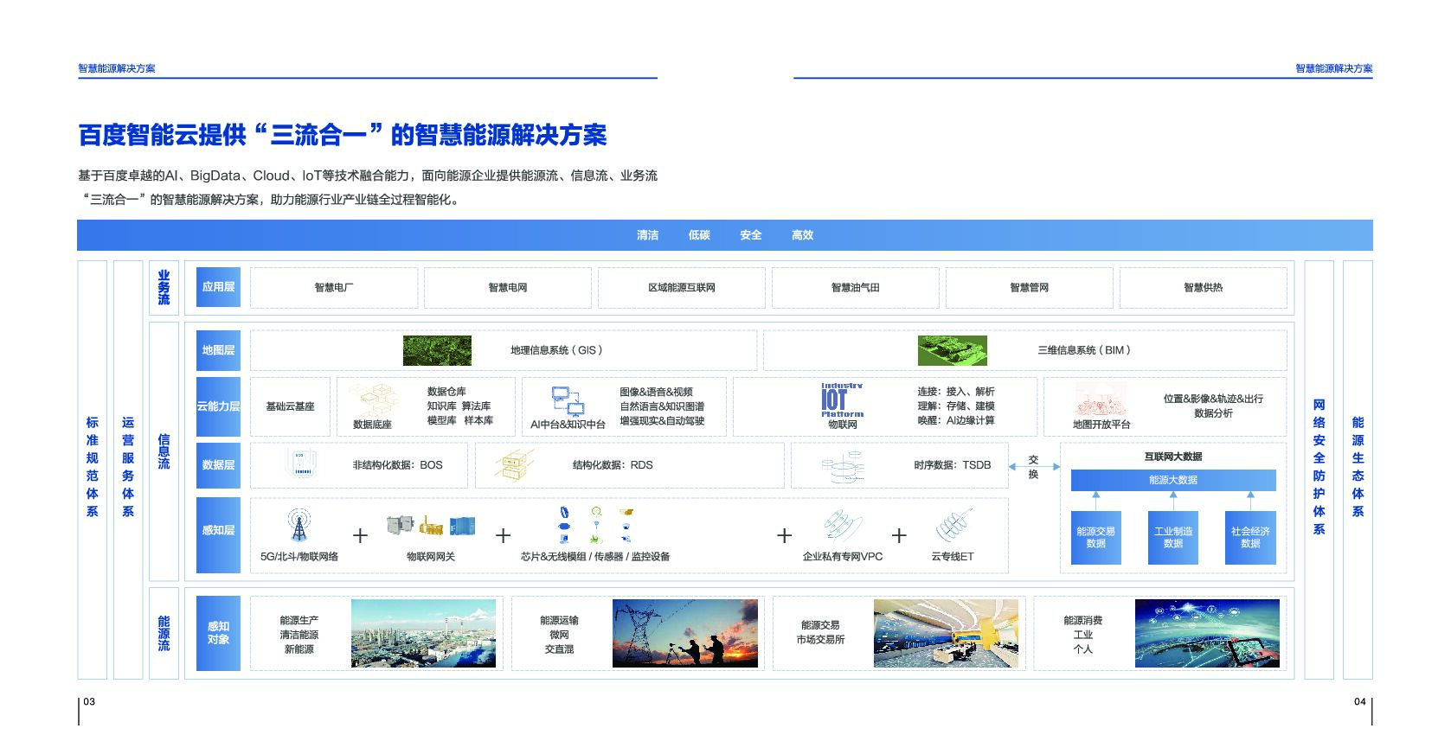Click the 三维信息系统（BIM）label
Viewport: 1451px width, 735px height.
click(1084, 350)
